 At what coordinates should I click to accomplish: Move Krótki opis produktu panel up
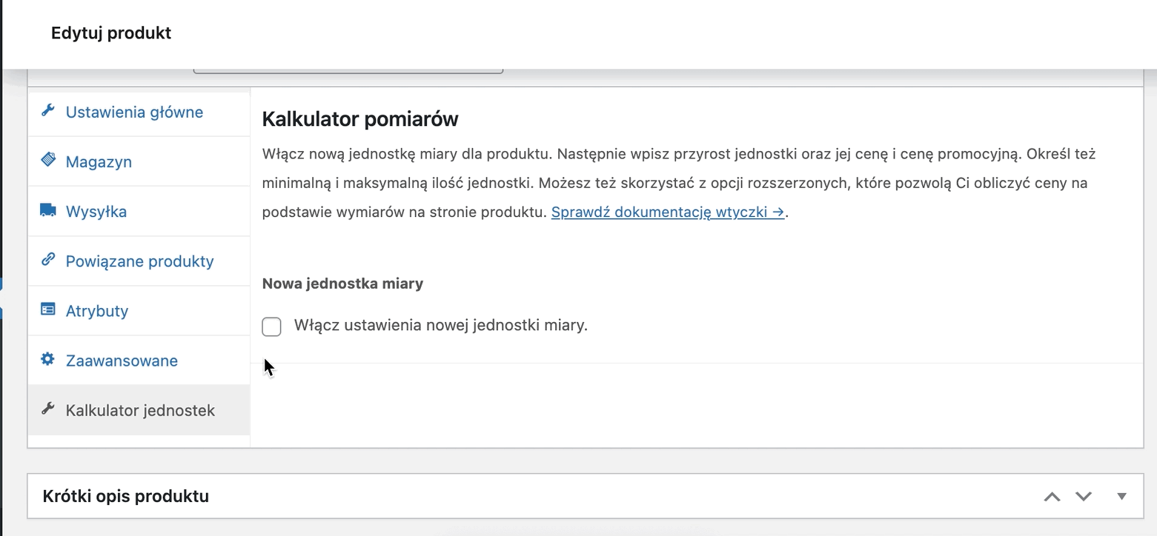coord(1052,497)
